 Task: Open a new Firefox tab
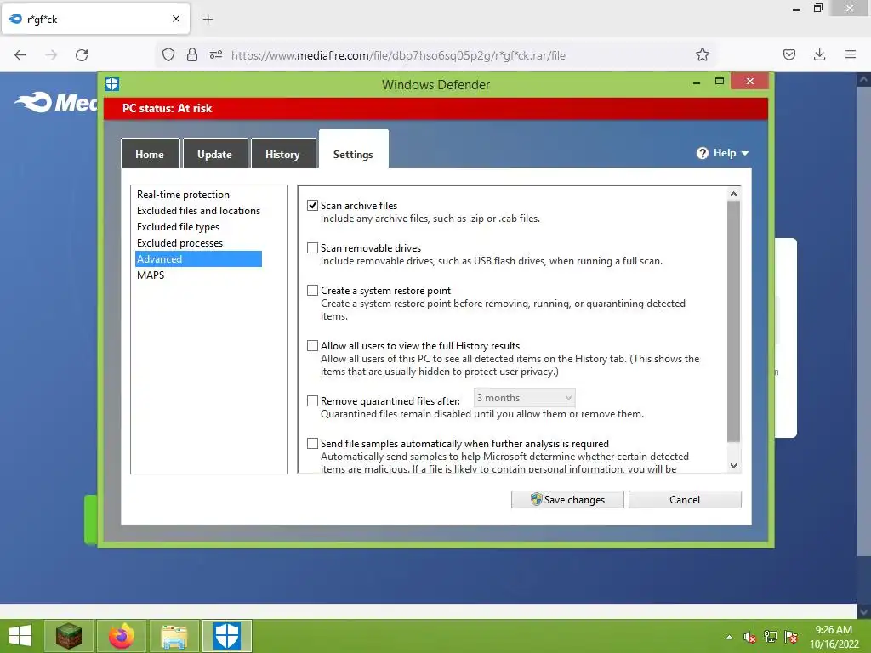click(208, 20)
